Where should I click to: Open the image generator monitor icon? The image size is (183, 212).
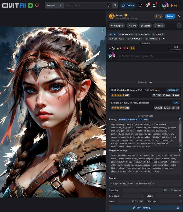pyautogui.click(x=140, y=5)
